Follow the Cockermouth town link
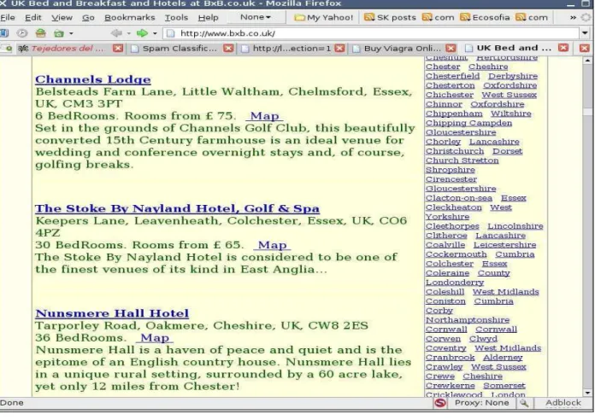This screenshot has height=420, width=595. (x=456, y=254)
